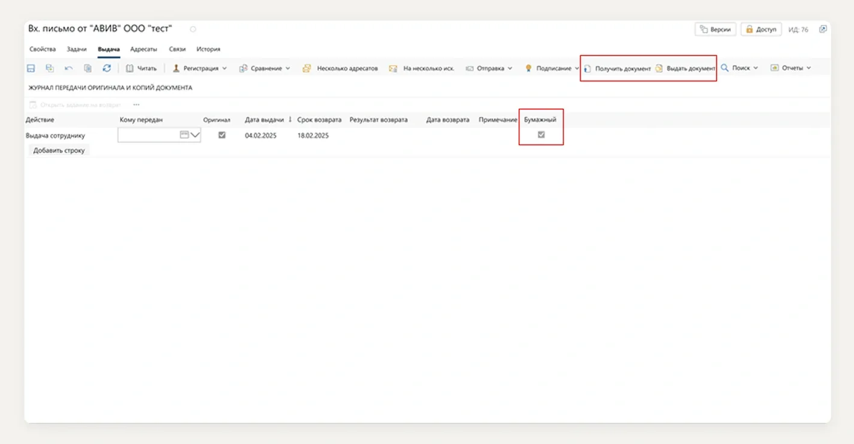The width and height of the screenshot is (854, 444).
Task: Toggle the Оригинал checkbox
Action: 222,135
